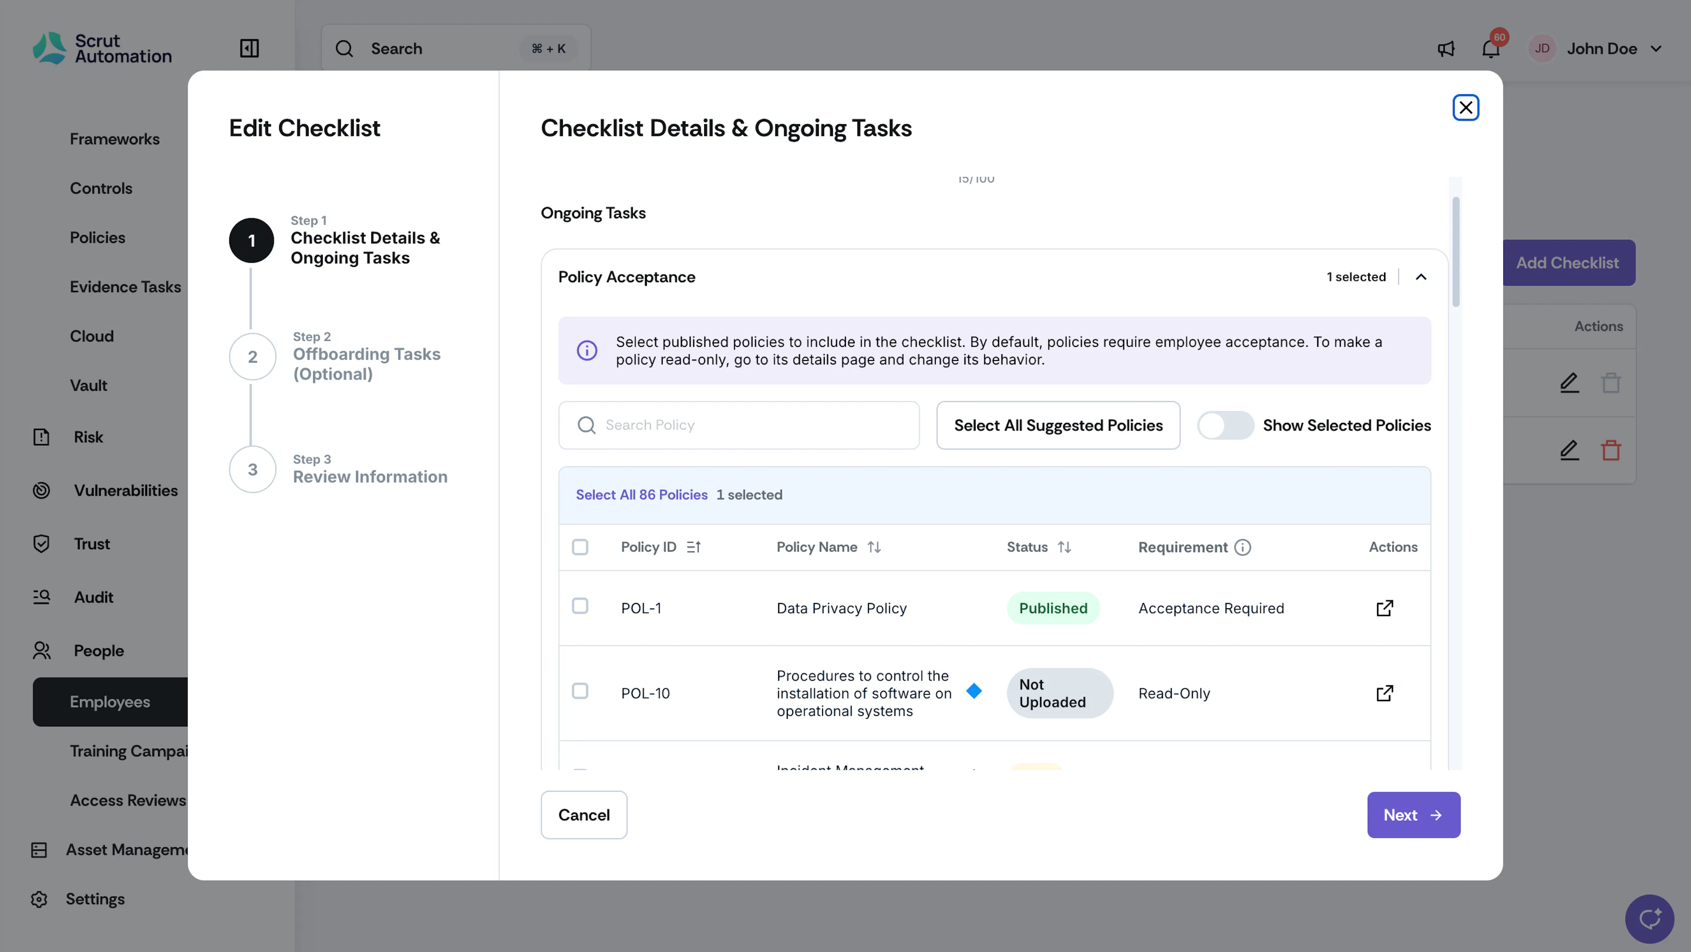Open Policies in the sidebar
The height and width of the screenshot is (952, 1691).
(x=98, y=238)
